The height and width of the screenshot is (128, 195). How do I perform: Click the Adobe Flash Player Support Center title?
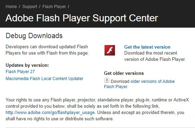pyautogui.click(x=82, y=18)
